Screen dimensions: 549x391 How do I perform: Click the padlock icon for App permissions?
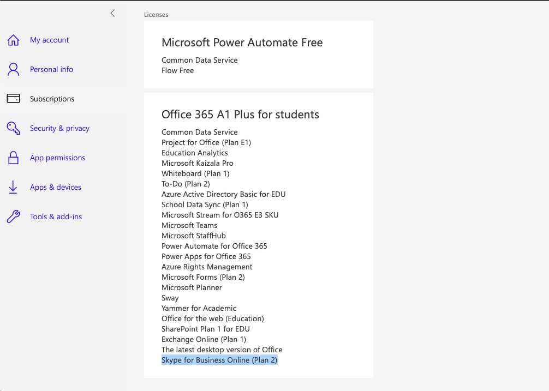(13, 158)
